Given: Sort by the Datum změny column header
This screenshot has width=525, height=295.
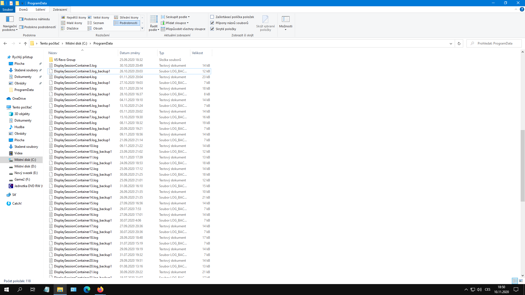Looking at the screenshot, I should 130,53.
